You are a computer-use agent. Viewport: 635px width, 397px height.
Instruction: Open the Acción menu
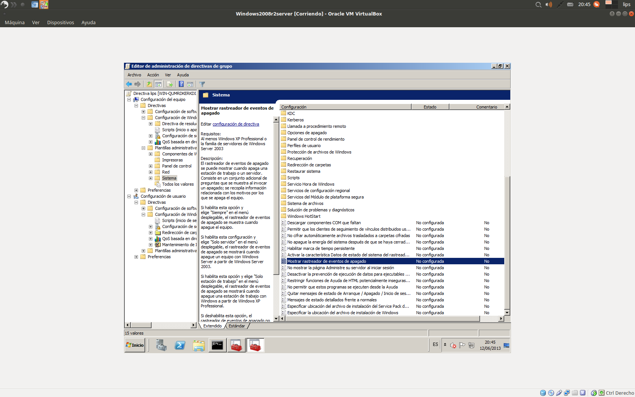(153, 75)
